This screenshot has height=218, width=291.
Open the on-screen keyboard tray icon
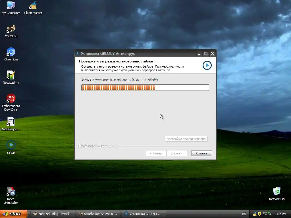(244, 214)
